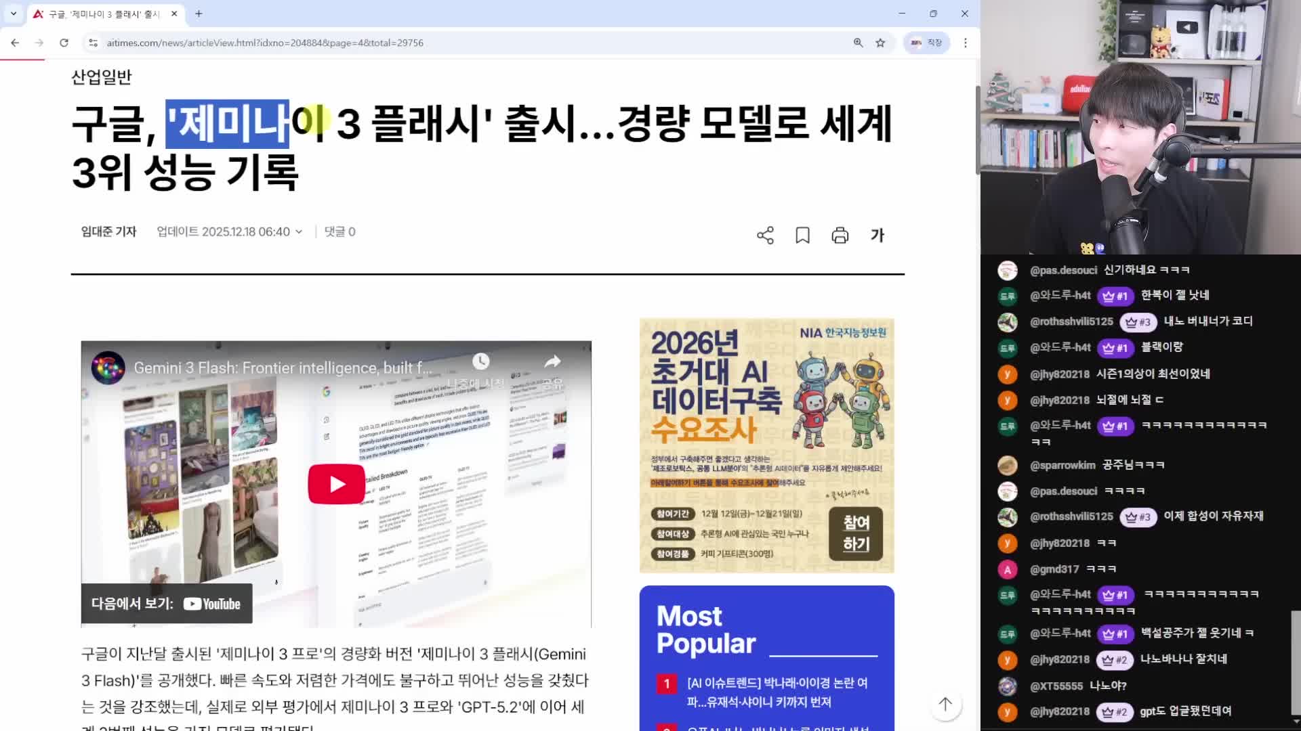Viewport: 1301px width, 731px height.
Task: Expand the tab search chevron at top left
Action: coord(12,14)
